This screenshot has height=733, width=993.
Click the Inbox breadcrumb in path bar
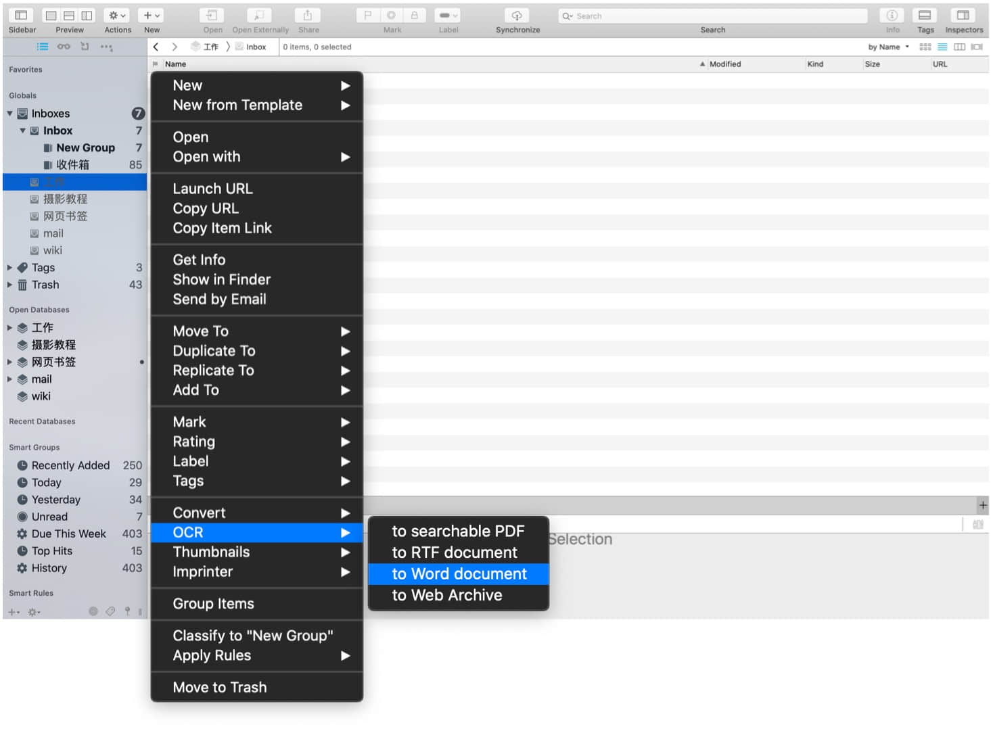250,47
